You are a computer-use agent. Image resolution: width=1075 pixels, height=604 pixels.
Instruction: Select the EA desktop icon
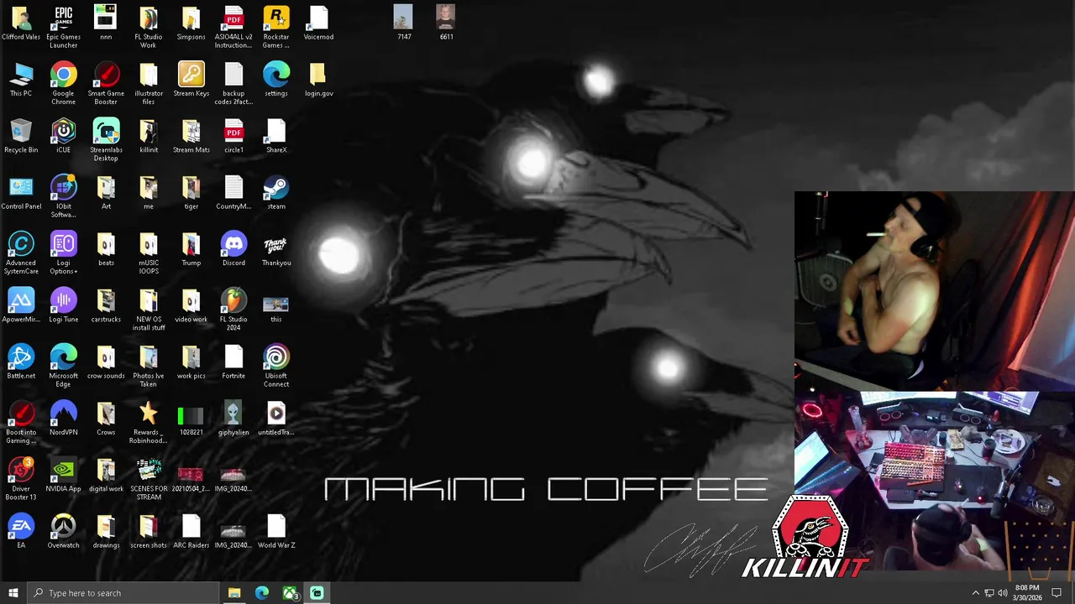21,532
